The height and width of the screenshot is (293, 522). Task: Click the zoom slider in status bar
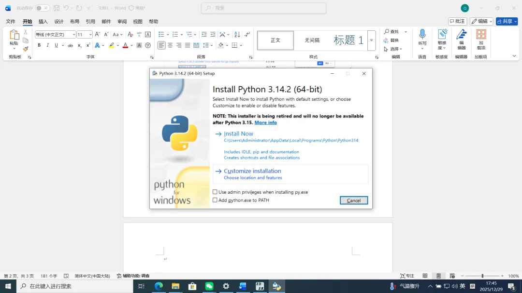click(482, 276)
